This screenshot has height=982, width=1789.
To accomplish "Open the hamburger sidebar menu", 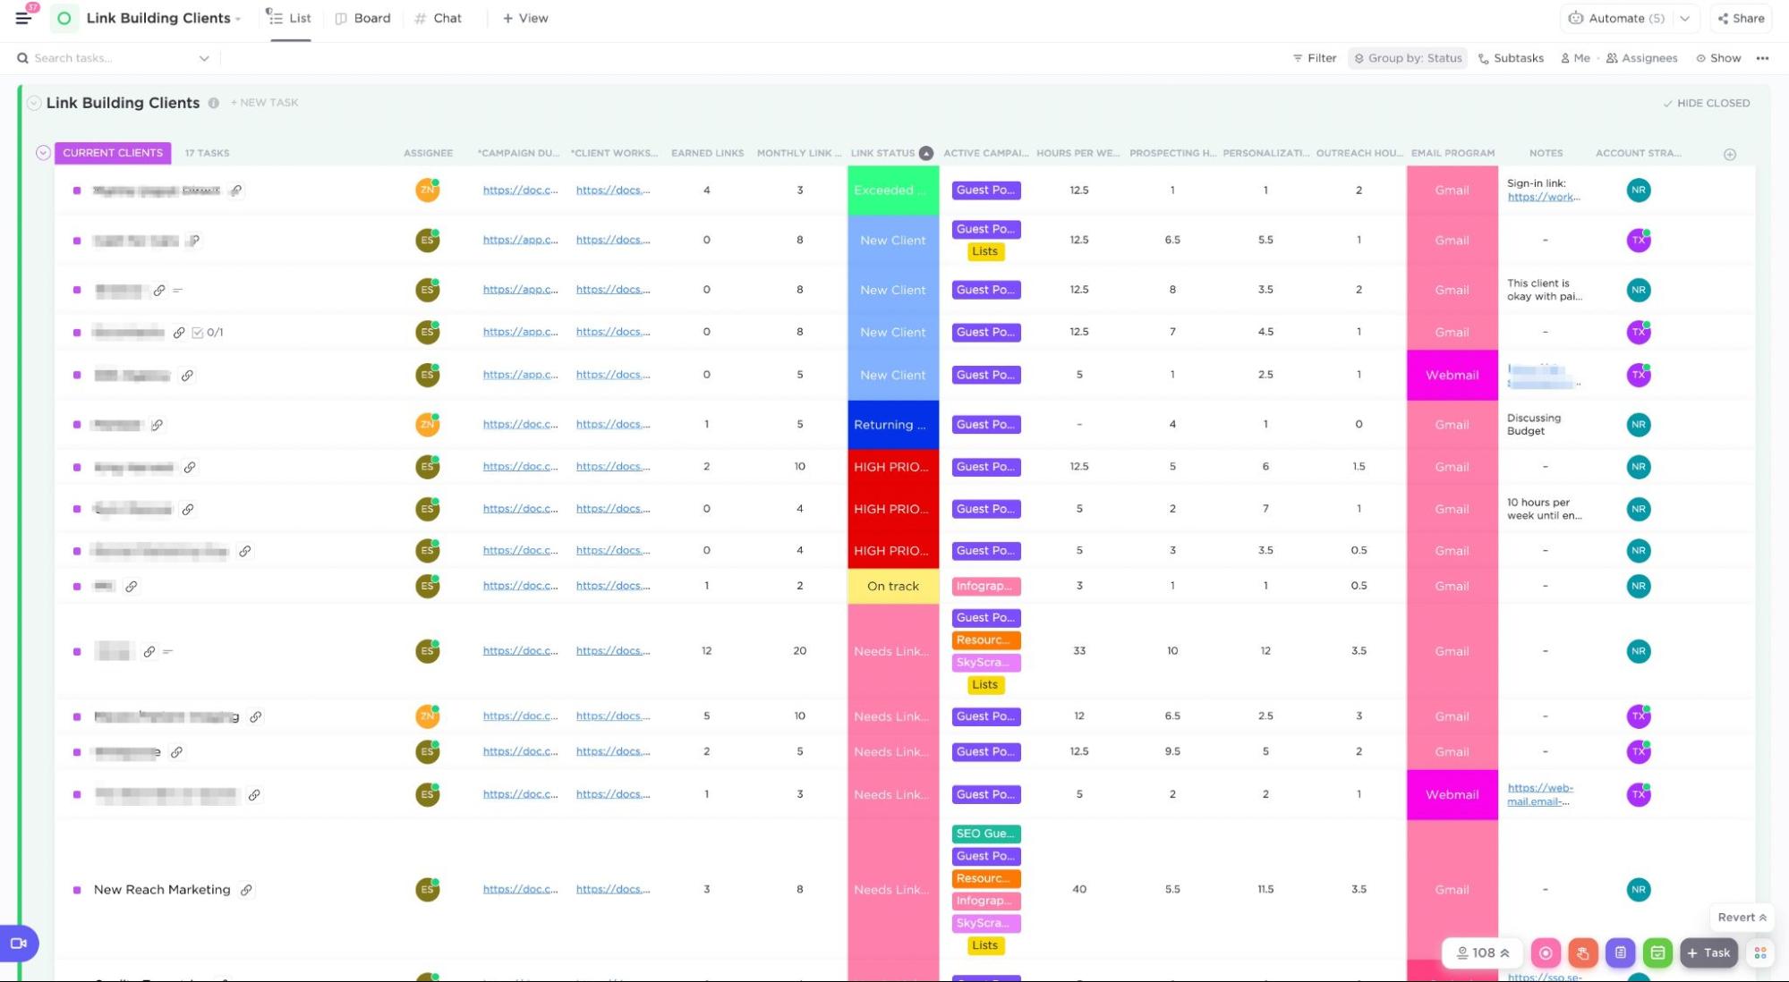I will point(23,18).
